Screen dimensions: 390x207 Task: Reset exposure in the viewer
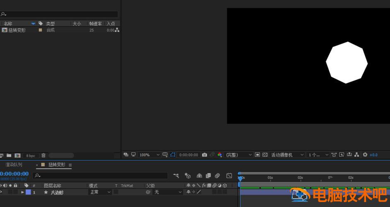tap(365, 155)
